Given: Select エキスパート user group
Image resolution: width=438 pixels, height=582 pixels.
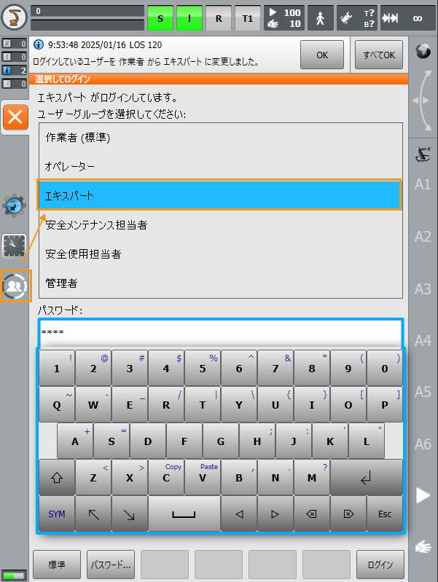Looking at the screenshot, I should tap(219, 195).
